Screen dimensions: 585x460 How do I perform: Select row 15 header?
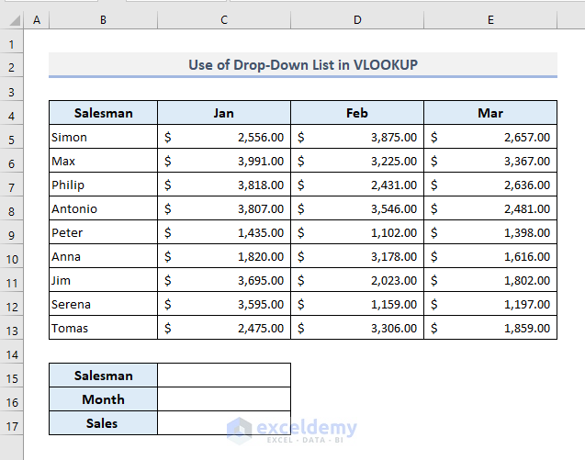click(12, 376)
